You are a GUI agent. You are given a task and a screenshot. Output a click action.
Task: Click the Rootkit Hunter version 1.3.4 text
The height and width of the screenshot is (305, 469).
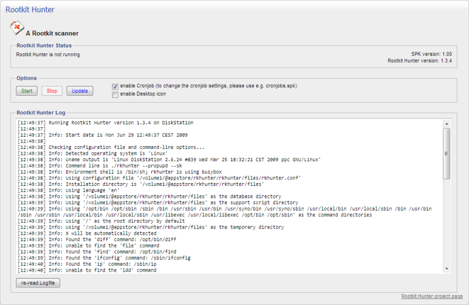(419, 60)
